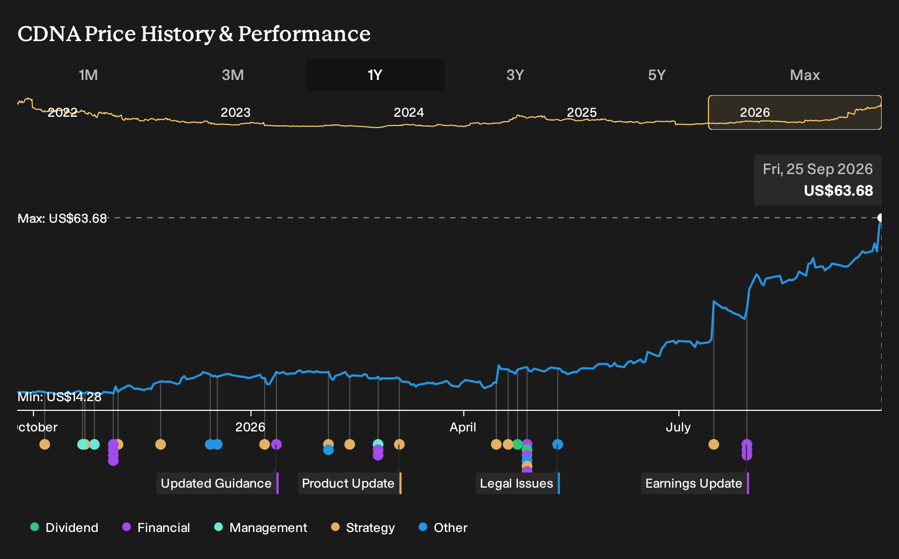
Task: Click the white endpoint dot on the price line
Action: [881, 218]
